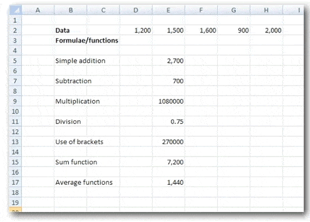Click the 'Subtraction' label
The image size is (310, 222).
[x=73, y=81]
